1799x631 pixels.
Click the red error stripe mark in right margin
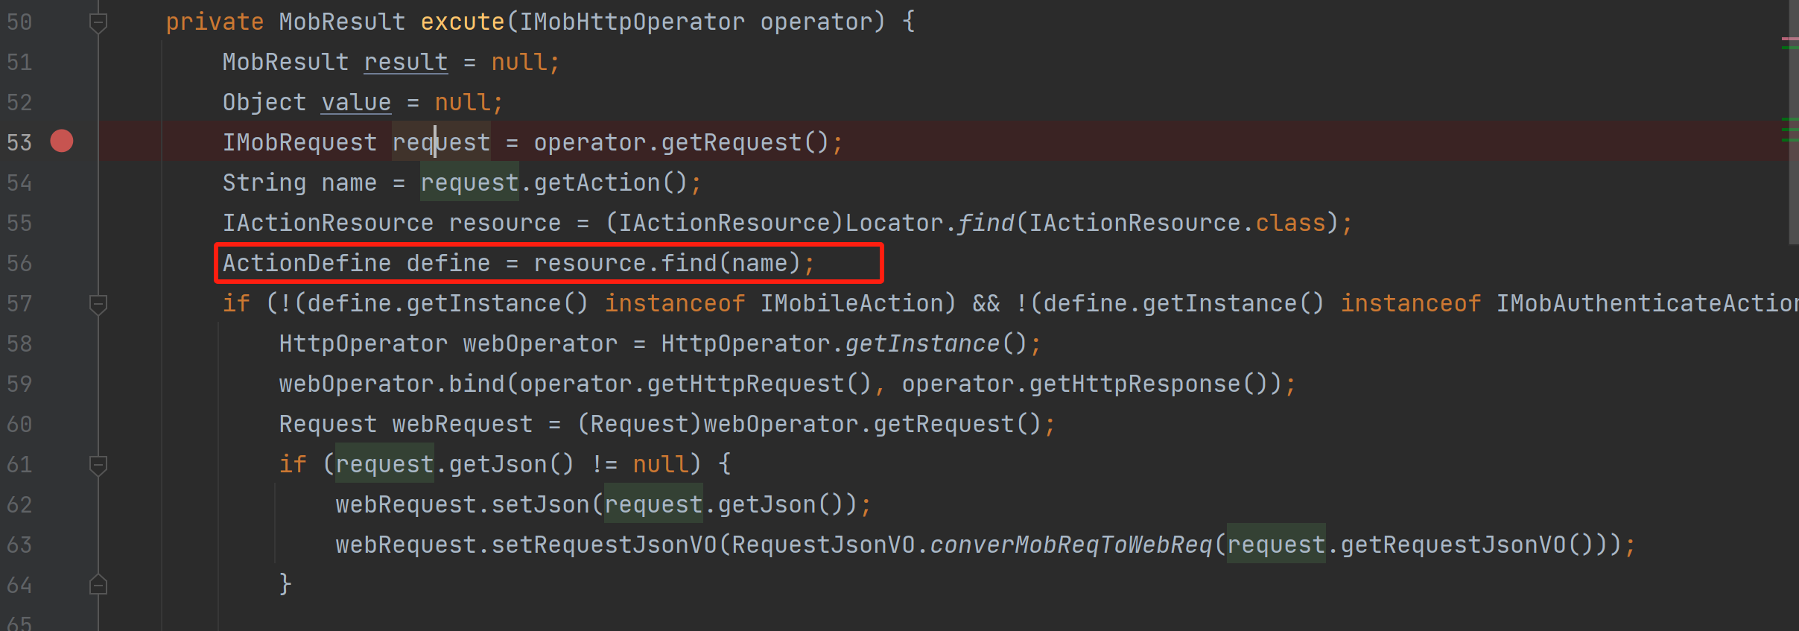tap(1789, 39)
